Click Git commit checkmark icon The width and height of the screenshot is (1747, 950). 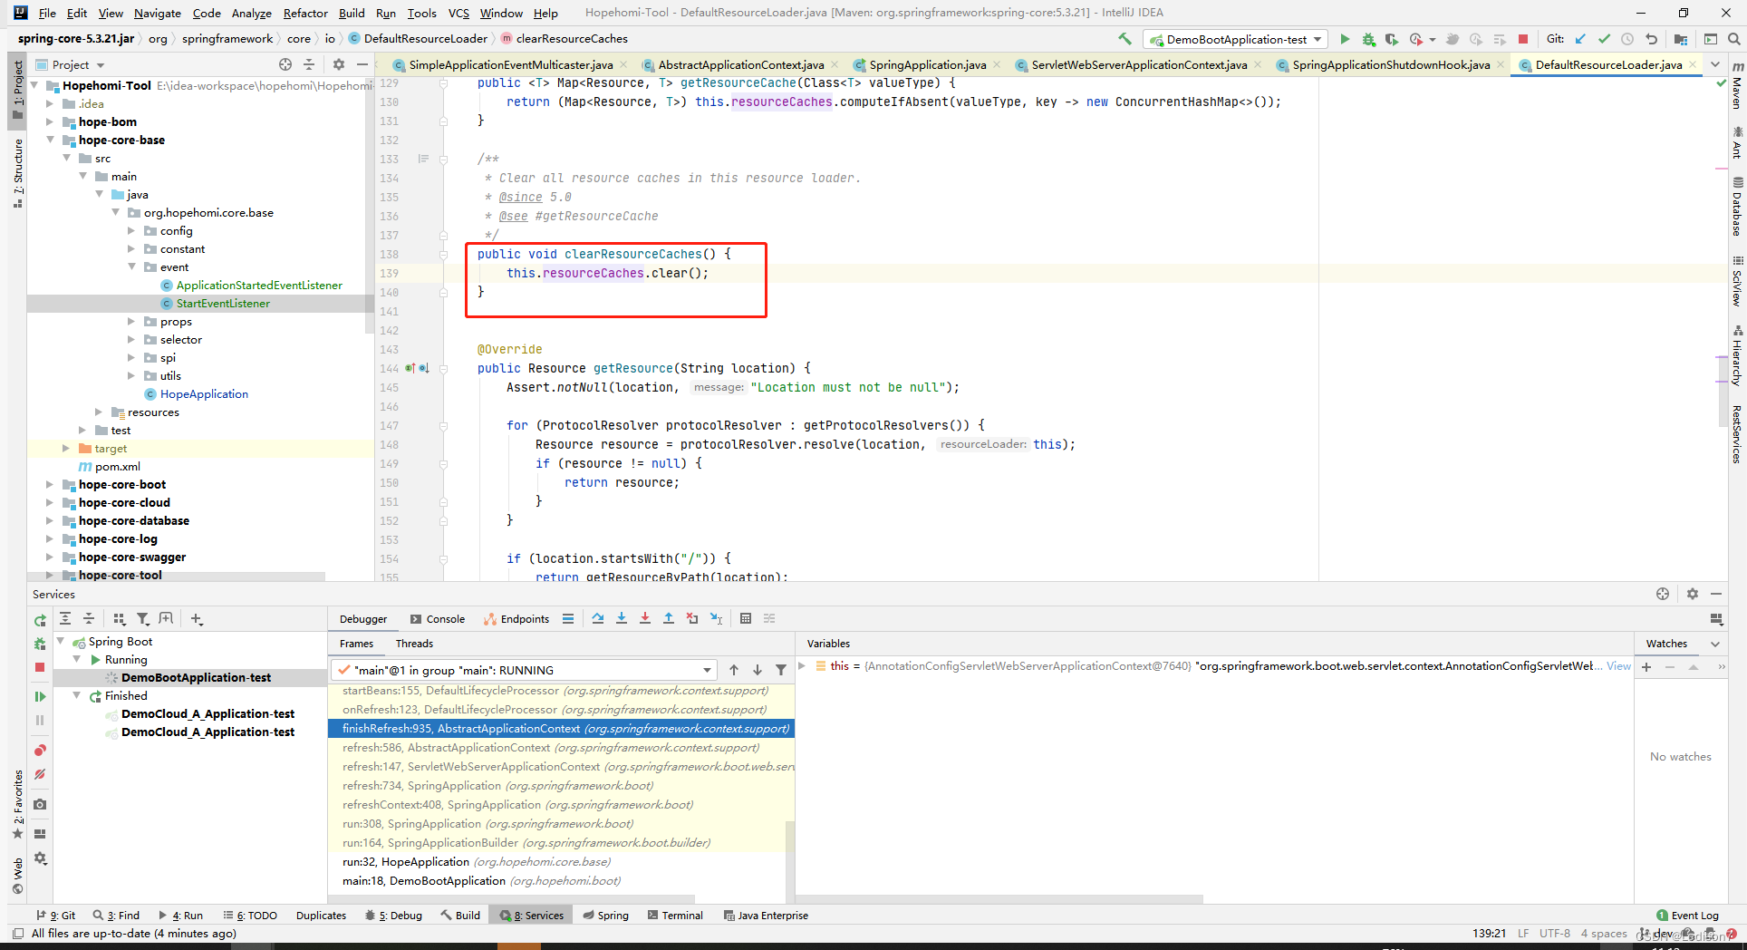[1604, 39]
